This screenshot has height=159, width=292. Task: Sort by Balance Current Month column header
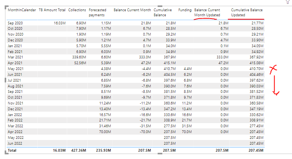(x=132, y=10)
